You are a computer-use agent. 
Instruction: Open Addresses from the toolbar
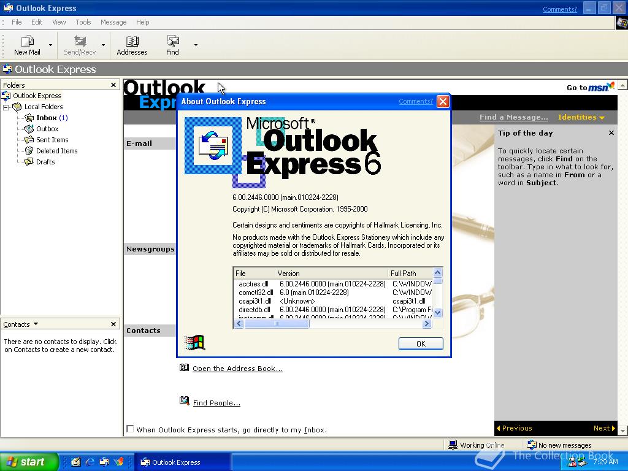(132, 45)
